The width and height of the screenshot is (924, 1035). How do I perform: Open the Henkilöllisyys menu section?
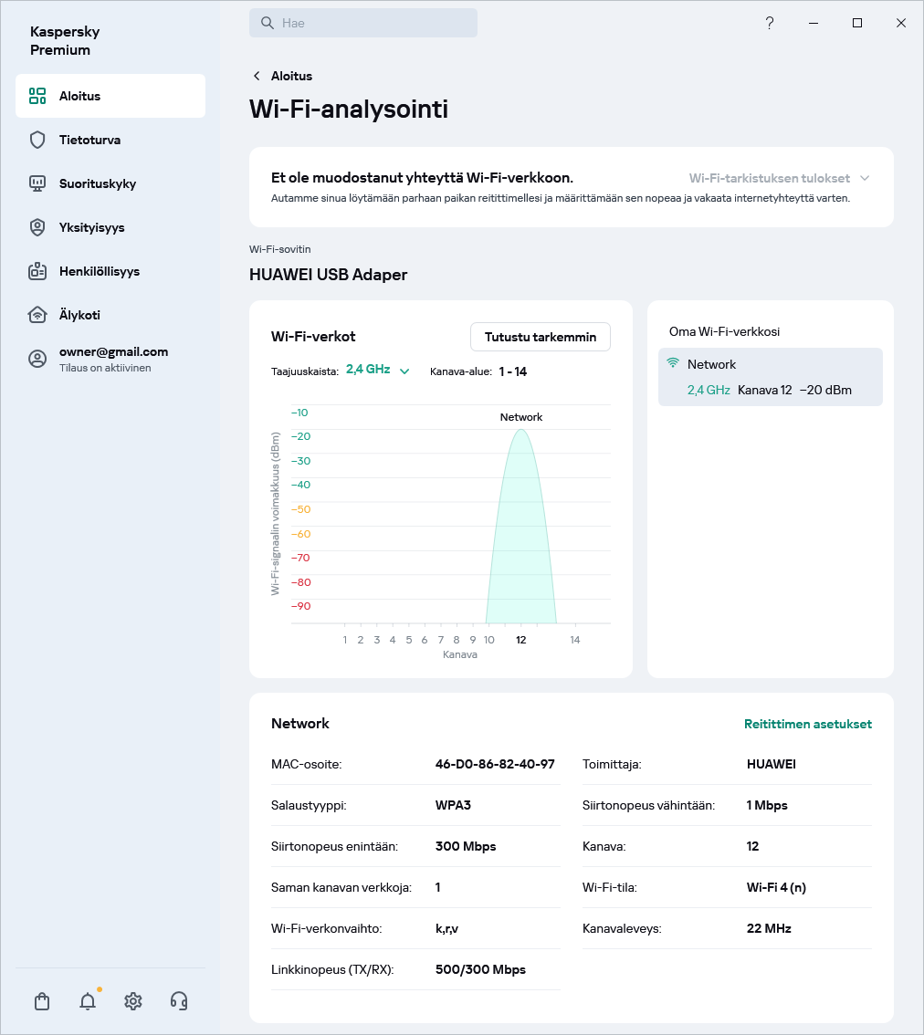[x=99, y=271]
